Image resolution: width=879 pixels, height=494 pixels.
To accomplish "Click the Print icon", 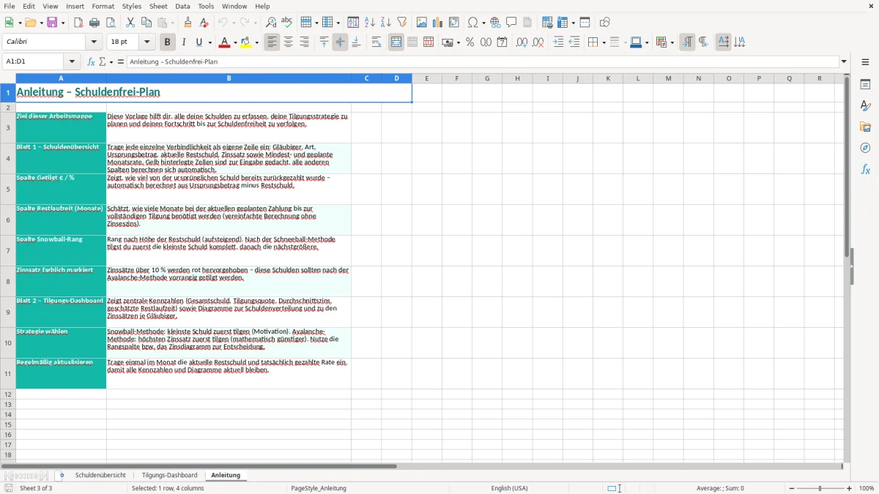I will pos(94,23).
